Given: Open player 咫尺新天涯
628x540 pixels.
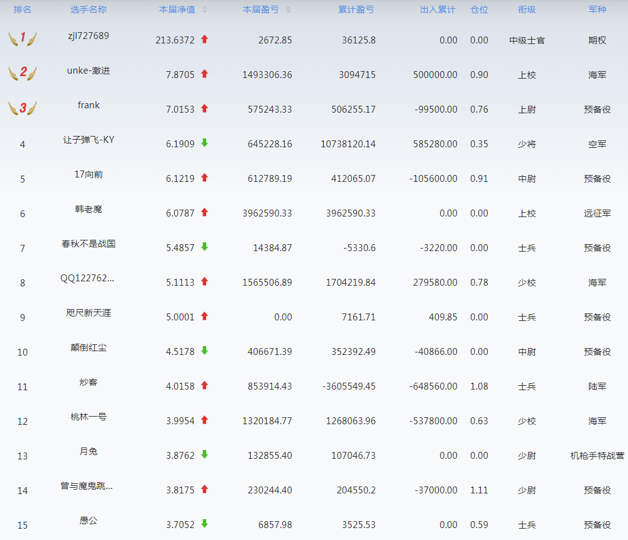Looking at the screenshot, I should click(89, 313).
